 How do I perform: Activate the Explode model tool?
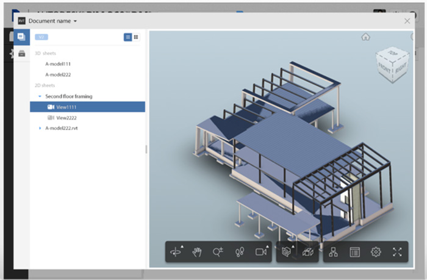[308, 252]
